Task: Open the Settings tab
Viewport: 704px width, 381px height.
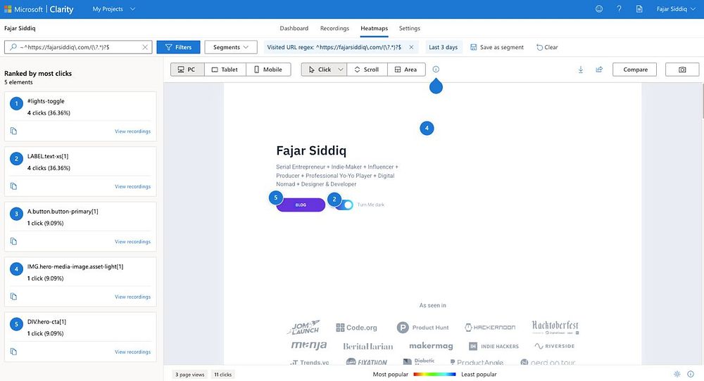Action: click(410, 28)
